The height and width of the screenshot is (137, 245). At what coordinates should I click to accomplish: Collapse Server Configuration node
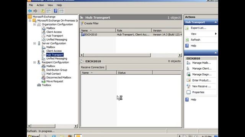click(x=34, y=43)
